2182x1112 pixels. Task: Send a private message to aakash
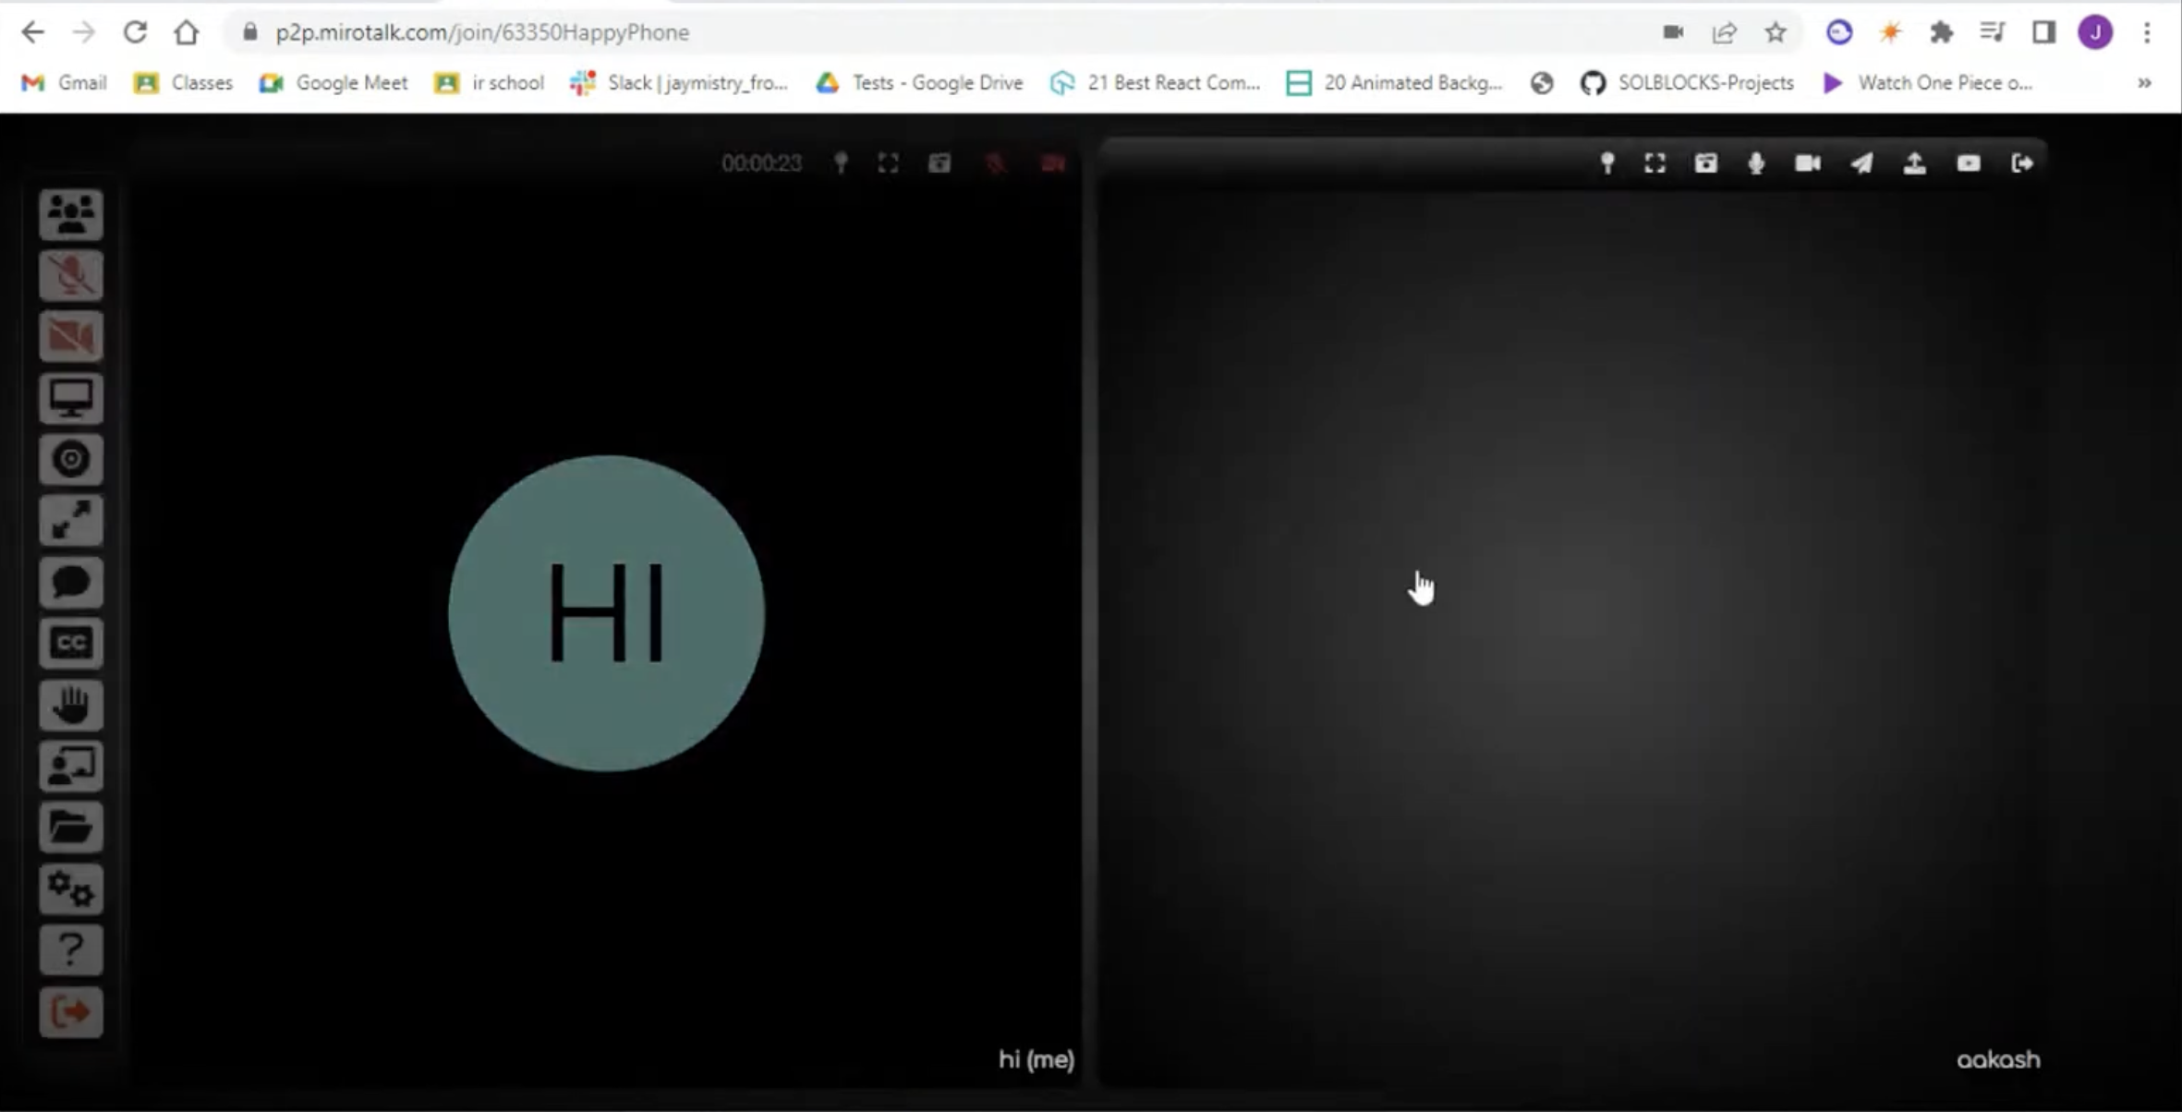[1861, 163]
